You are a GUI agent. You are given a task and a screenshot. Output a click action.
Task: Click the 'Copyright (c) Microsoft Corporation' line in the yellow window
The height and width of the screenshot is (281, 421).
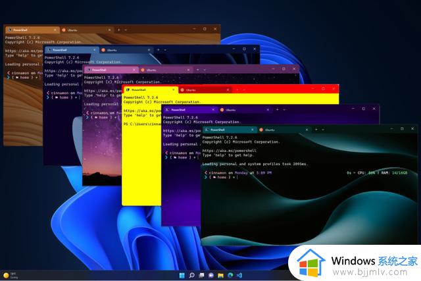[x=162, y=102]
